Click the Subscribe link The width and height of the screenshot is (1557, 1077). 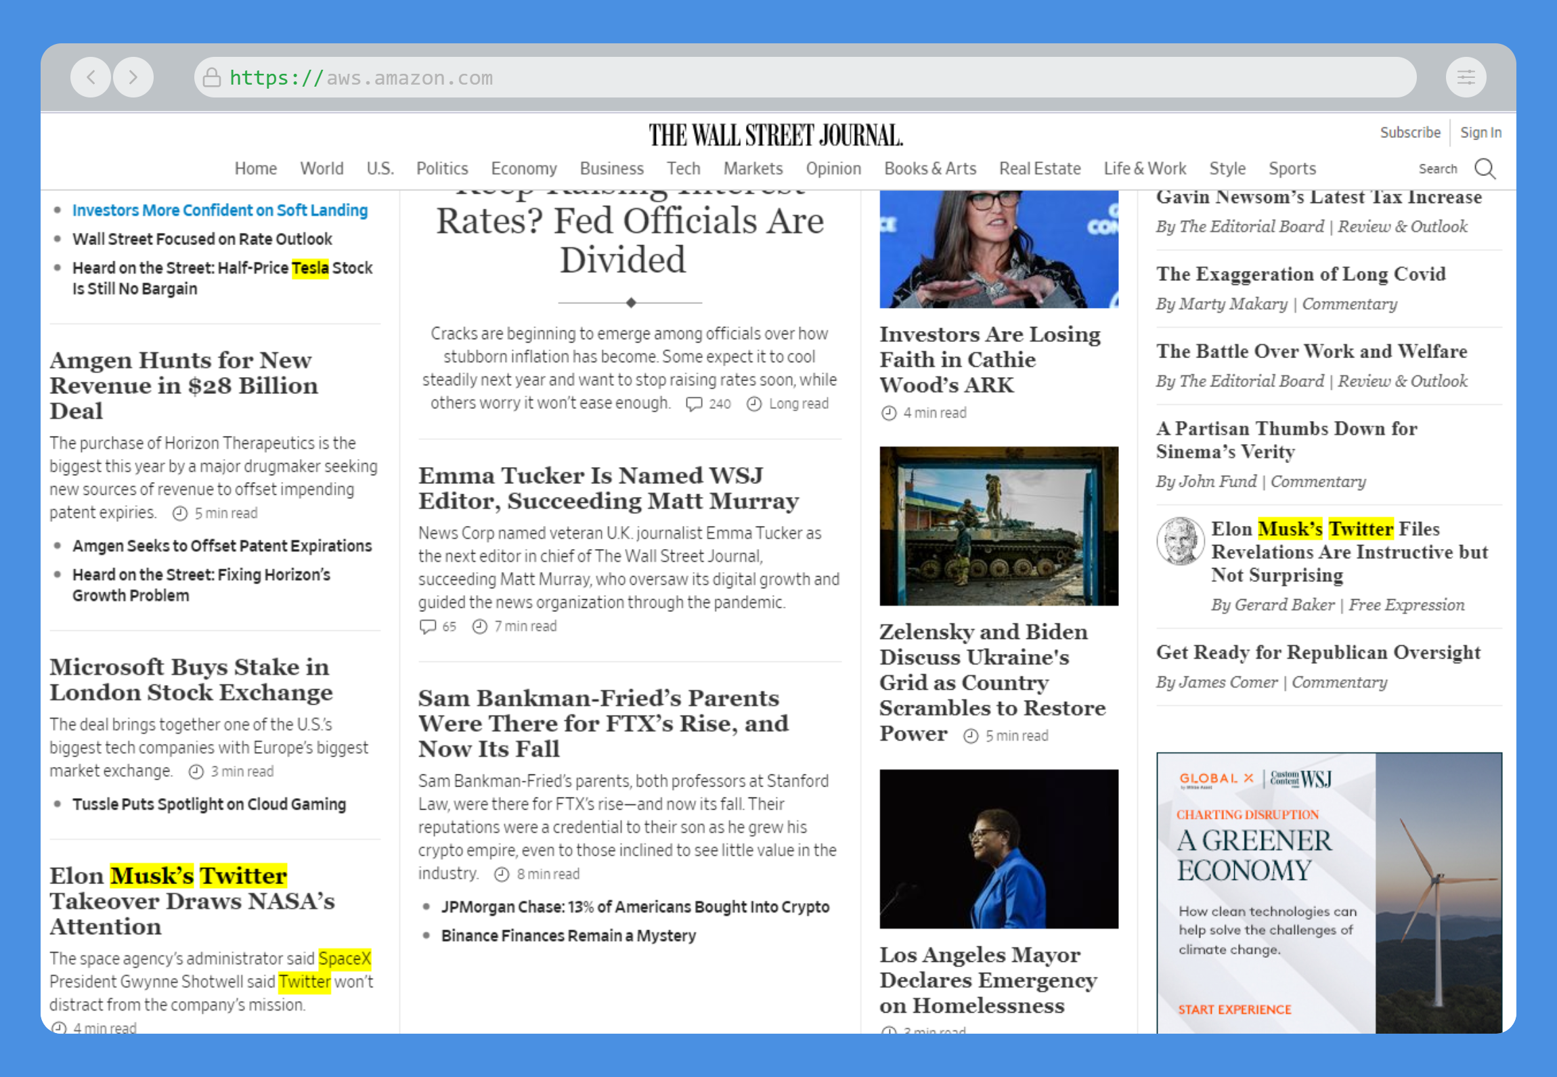click(1410, 133)
